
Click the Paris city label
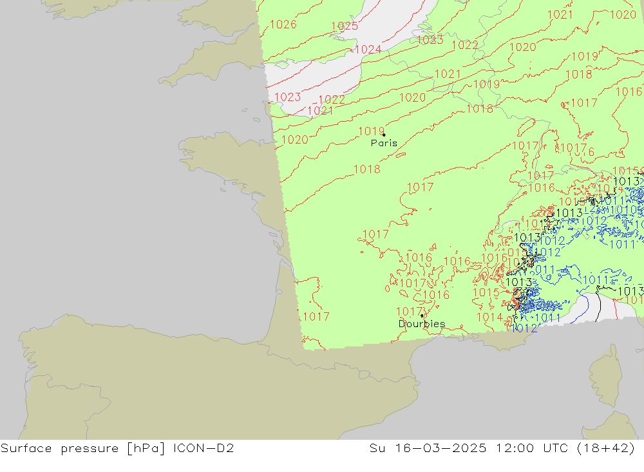click(x=384, y=143)
